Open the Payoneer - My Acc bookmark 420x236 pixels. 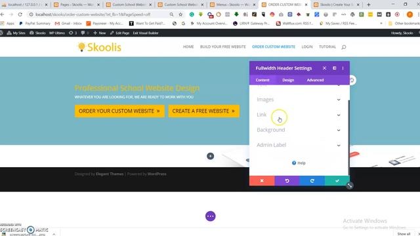click(105, 24)
